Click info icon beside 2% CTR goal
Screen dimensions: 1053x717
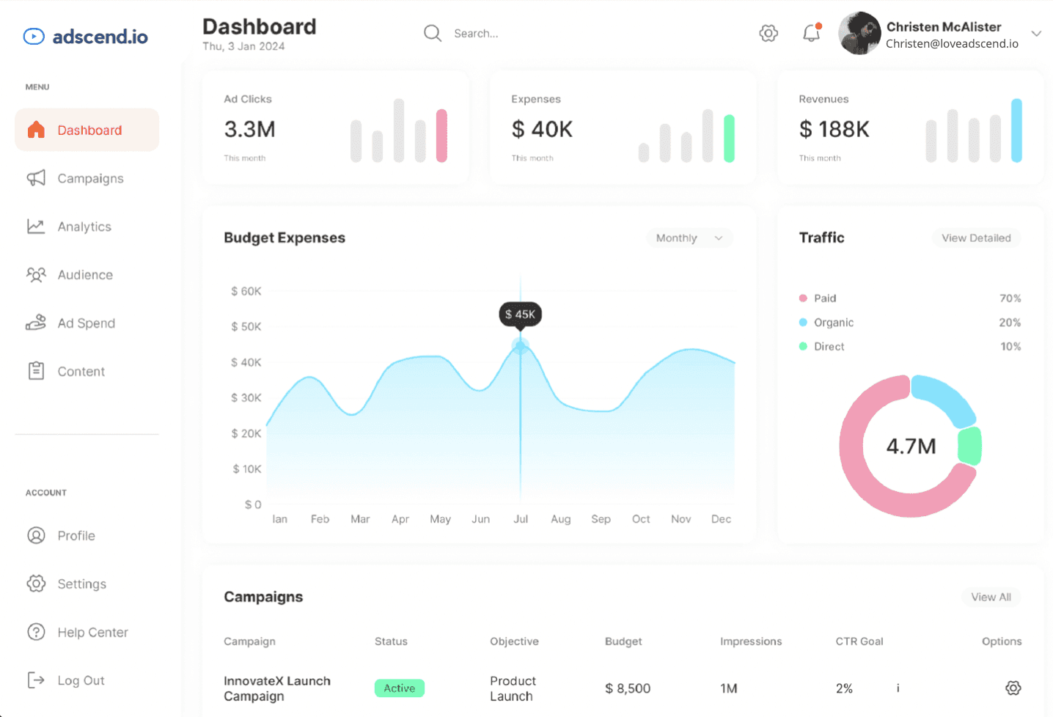pyautogui.click(x=898, y=688)
